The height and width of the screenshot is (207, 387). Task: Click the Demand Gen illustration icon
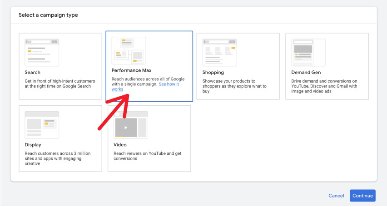pyautogui.click(x=308, y=52)
